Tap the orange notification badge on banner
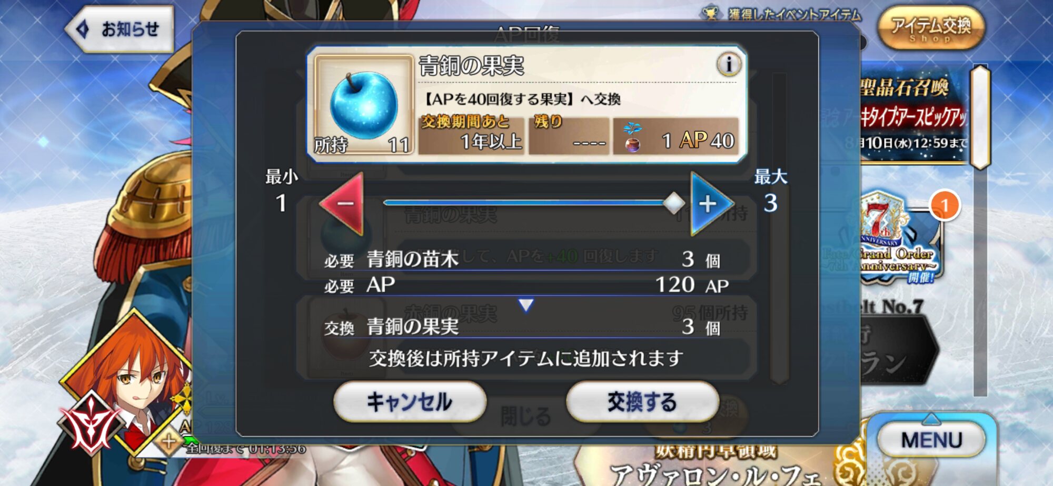1053x486 pixels. coord(945,205)
